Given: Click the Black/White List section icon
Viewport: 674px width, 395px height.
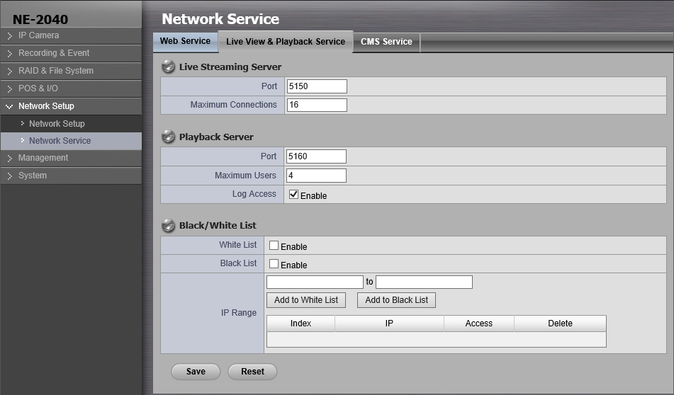Looking at the screenshot, I should click(168, 226).
